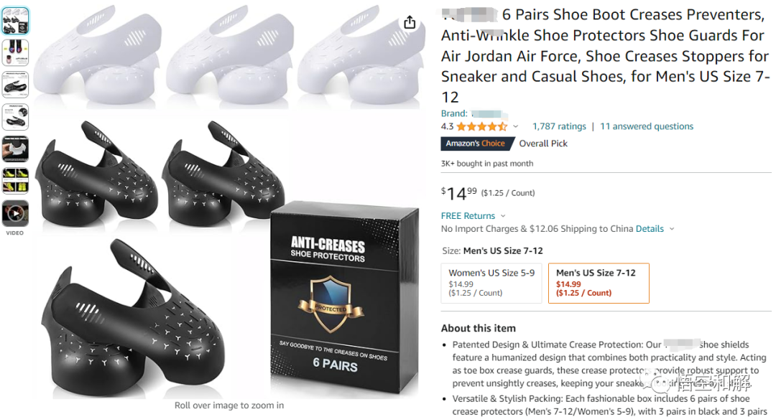Select the second thumbnail with colored shoes
Viewport: 776px width, 417px height.
coord(15,53)
